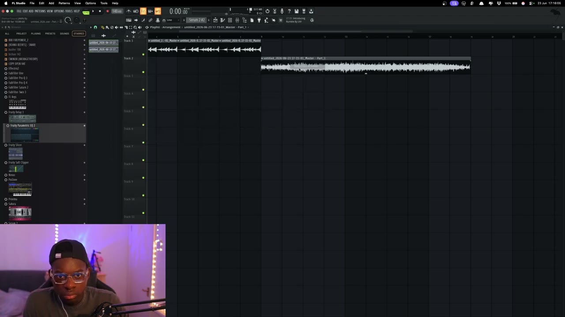Open the help question mark icon
This screenshot has width=565, height=317.
pos(289,11)
